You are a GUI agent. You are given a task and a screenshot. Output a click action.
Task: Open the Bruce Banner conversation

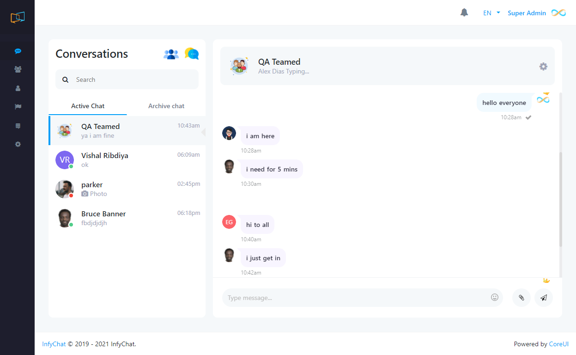tap(127, 218)
